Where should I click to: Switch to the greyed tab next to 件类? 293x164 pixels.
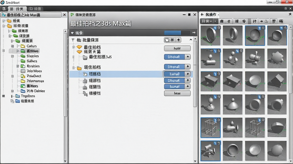pos(35,9)
